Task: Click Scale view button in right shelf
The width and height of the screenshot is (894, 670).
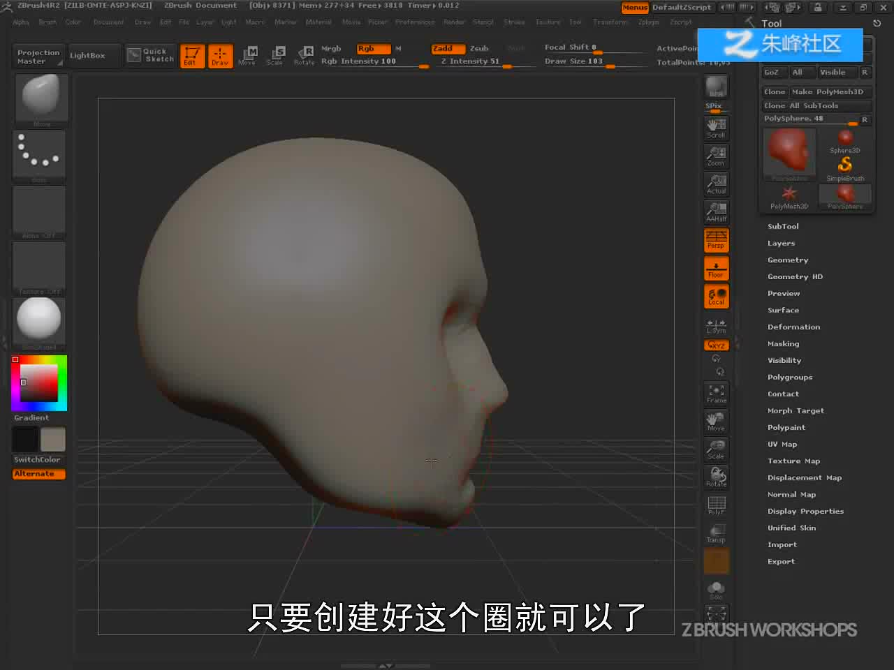Action: coord(717,449)
